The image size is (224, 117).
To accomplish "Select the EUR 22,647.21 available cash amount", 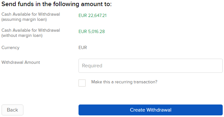I will click(92, 15).
